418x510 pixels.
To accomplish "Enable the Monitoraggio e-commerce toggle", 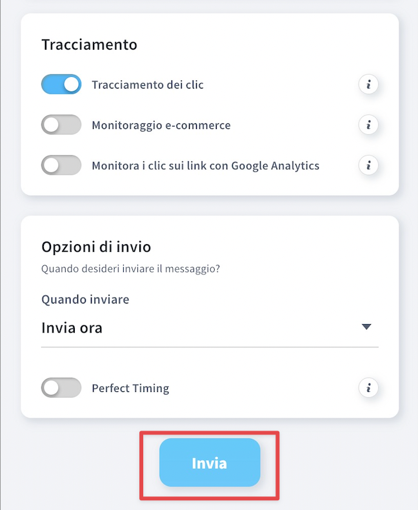I will (x=61, y=125).
